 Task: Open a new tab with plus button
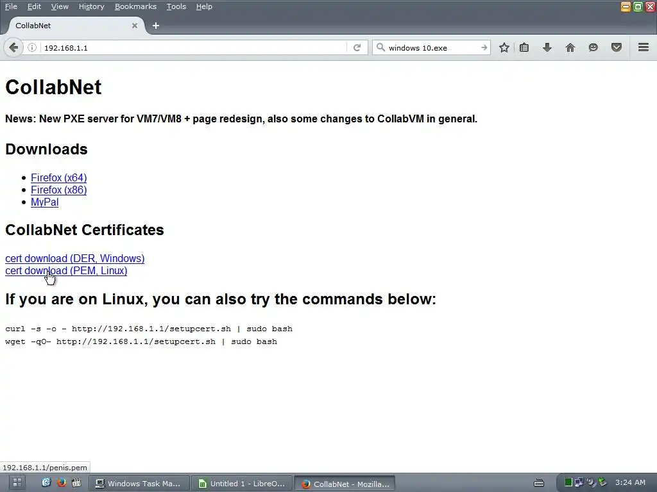click(x=156, y=26)
